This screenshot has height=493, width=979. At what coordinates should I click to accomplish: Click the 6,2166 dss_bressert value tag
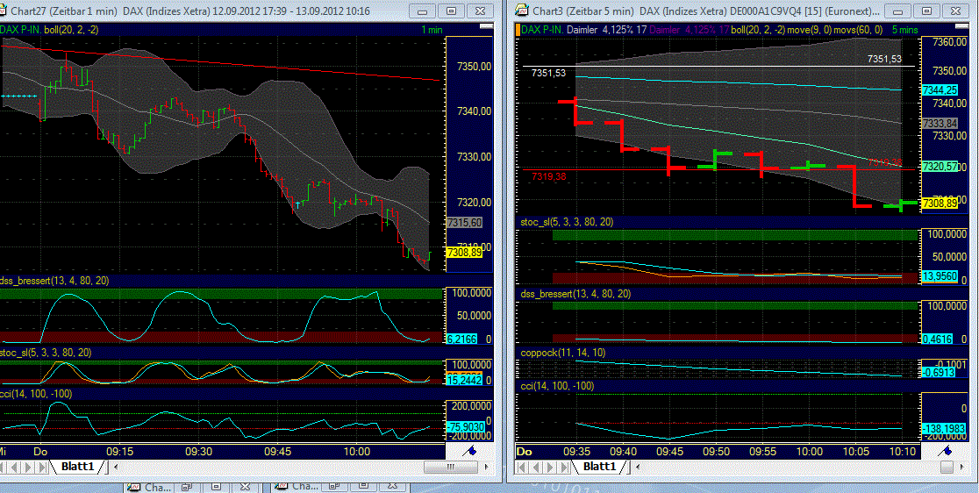[462, 339]
